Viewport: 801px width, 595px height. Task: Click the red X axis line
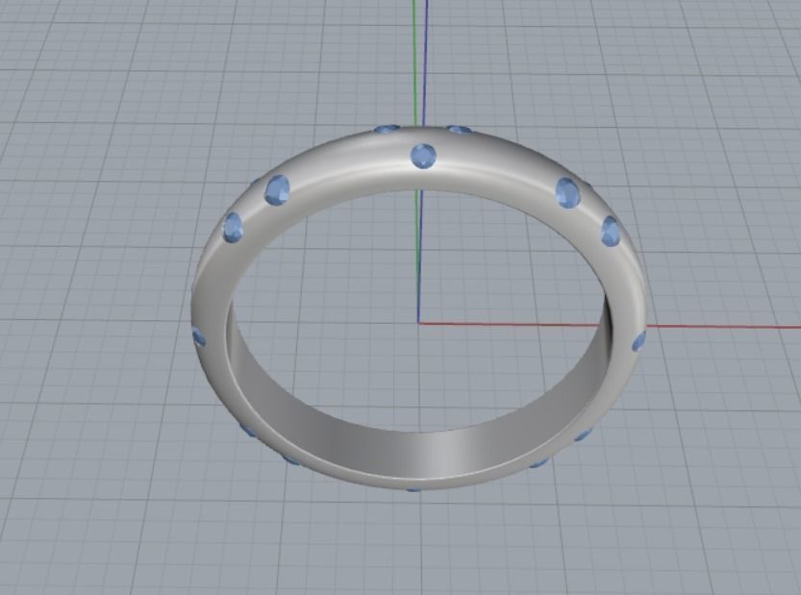click(x=715, y=326)
